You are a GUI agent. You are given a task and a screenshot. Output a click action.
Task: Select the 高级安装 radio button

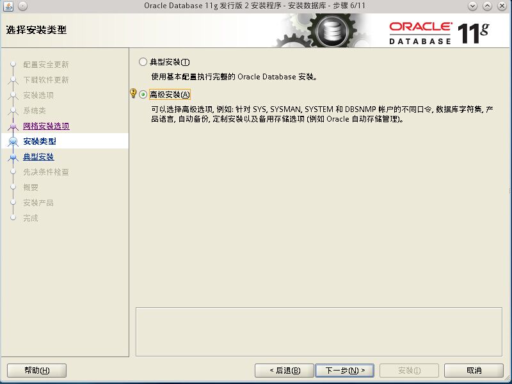tap(143, 95)
